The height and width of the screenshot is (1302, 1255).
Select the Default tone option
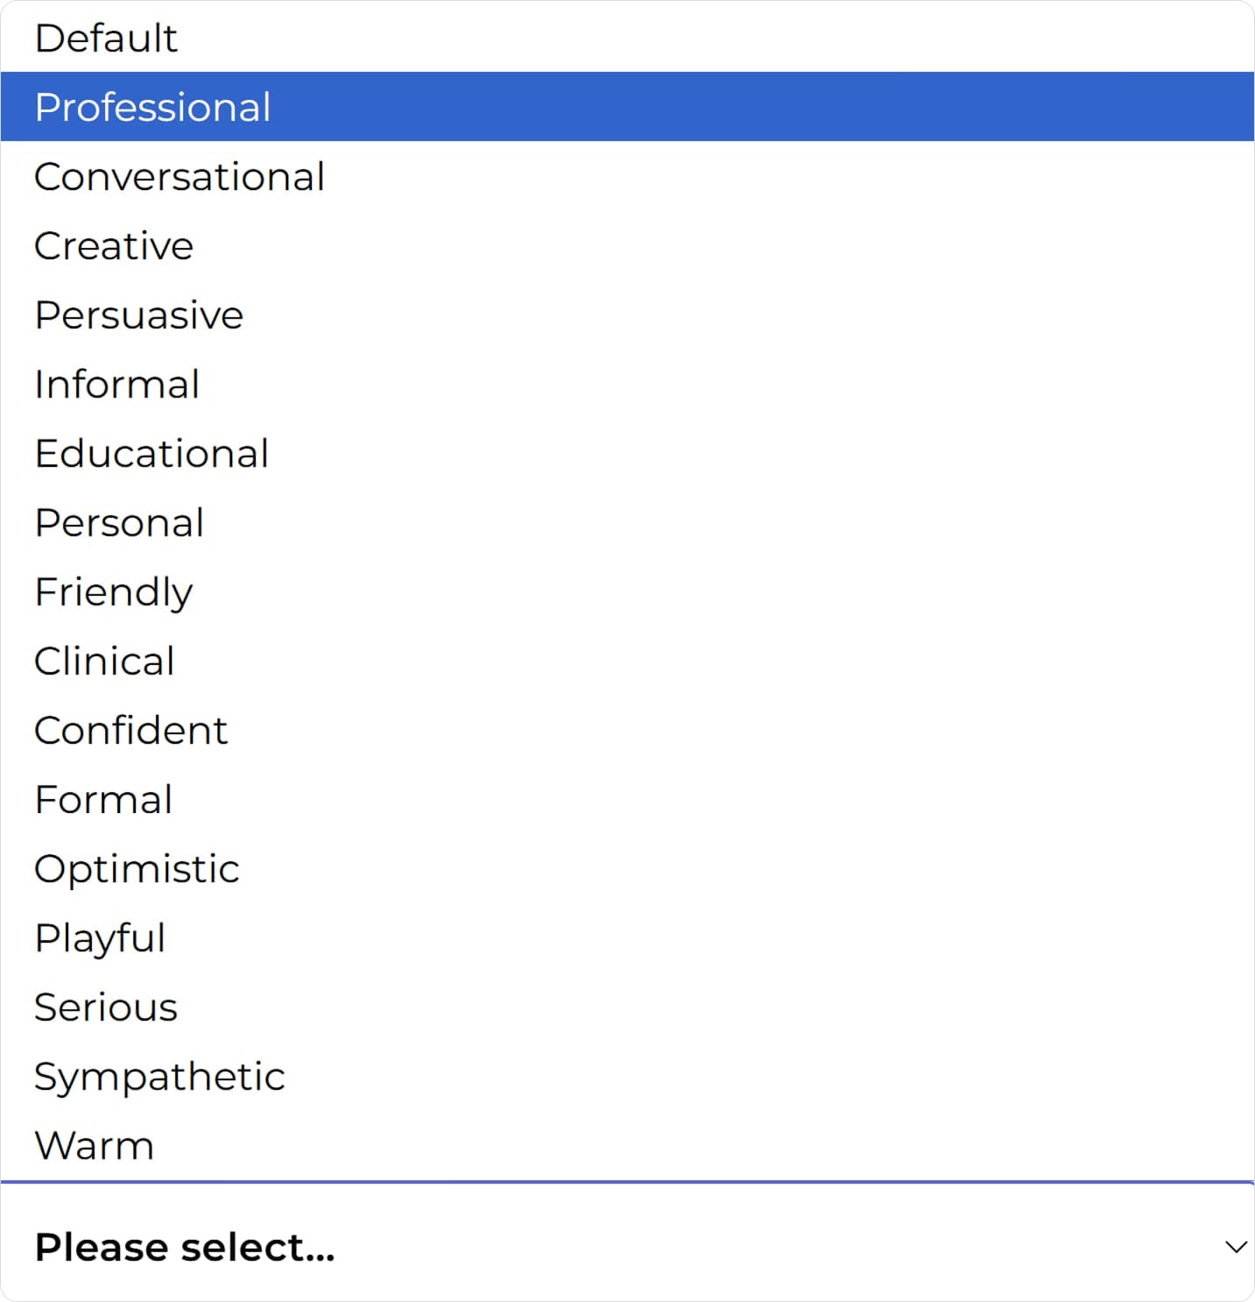click(106, 39)
